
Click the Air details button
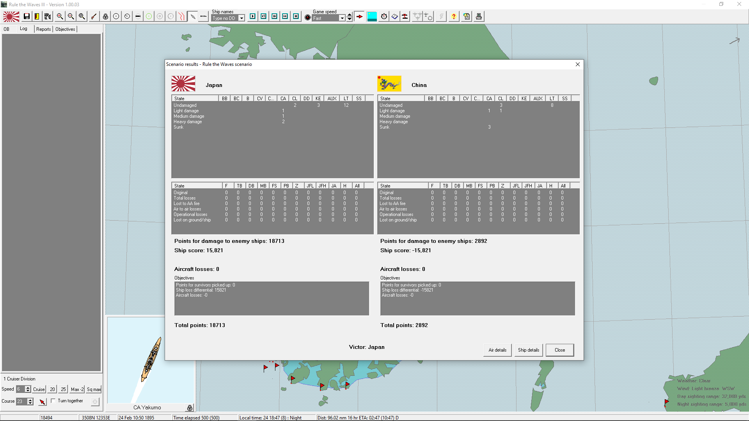497,350
